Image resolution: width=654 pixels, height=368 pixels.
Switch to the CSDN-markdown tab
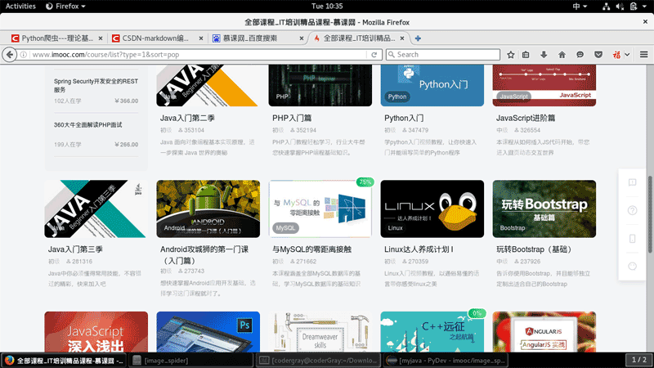[158, 38]
